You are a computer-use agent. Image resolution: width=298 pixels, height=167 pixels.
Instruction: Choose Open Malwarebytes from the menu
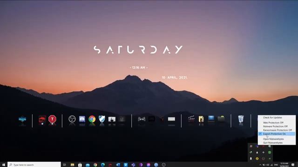click(277, 139)
